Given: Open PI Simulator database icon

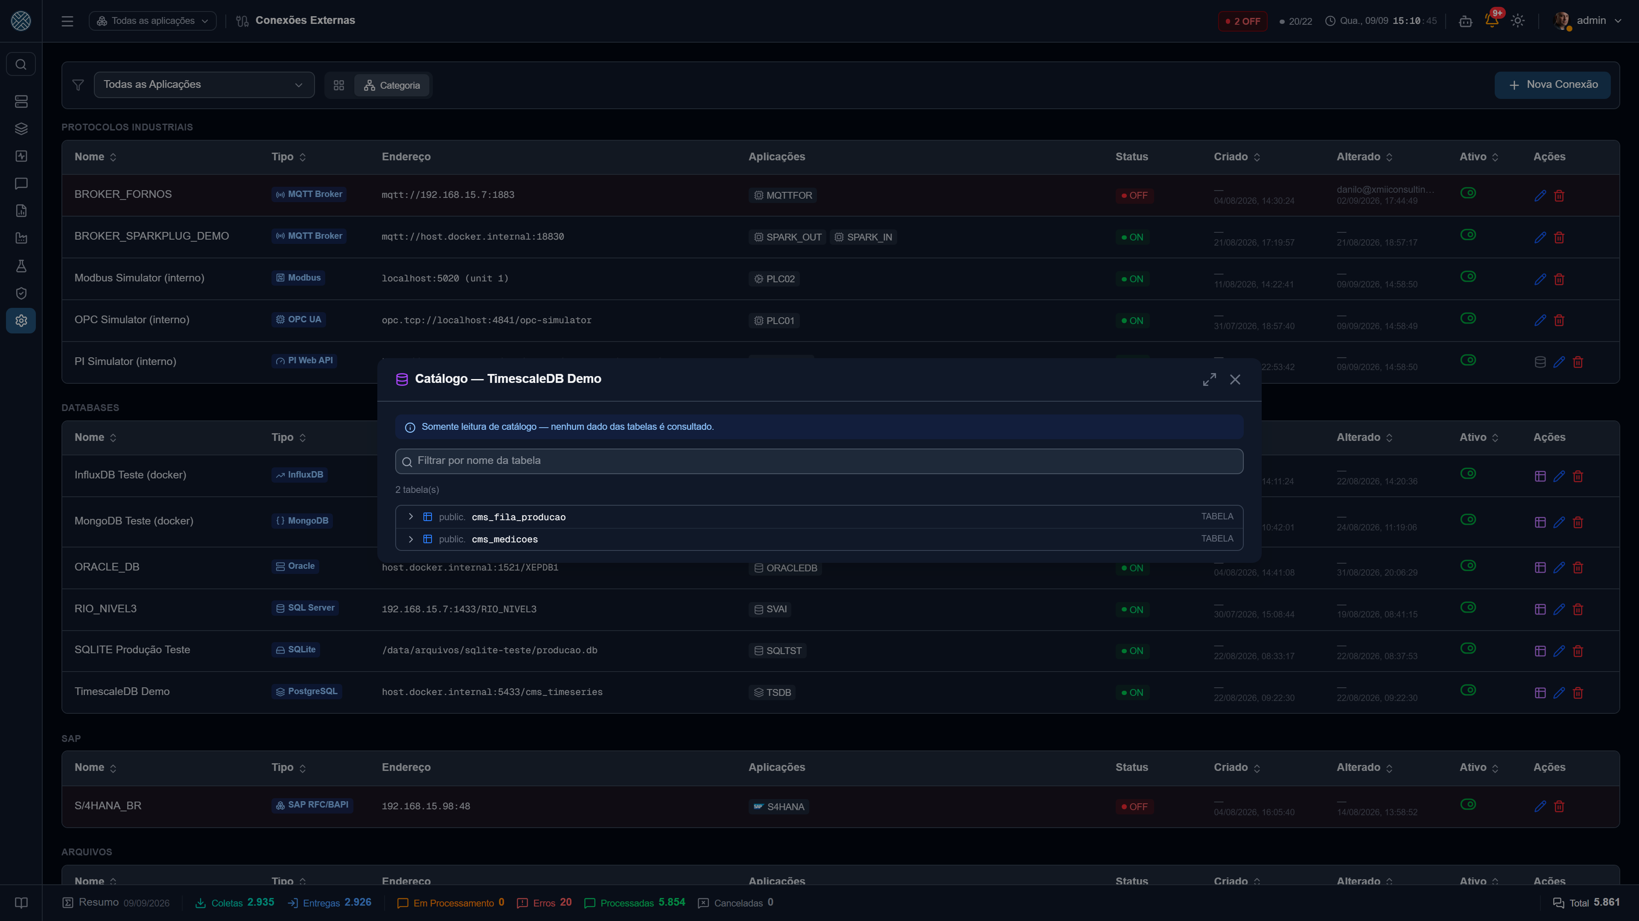Looking at the screenshot, I should [1540, 362].
